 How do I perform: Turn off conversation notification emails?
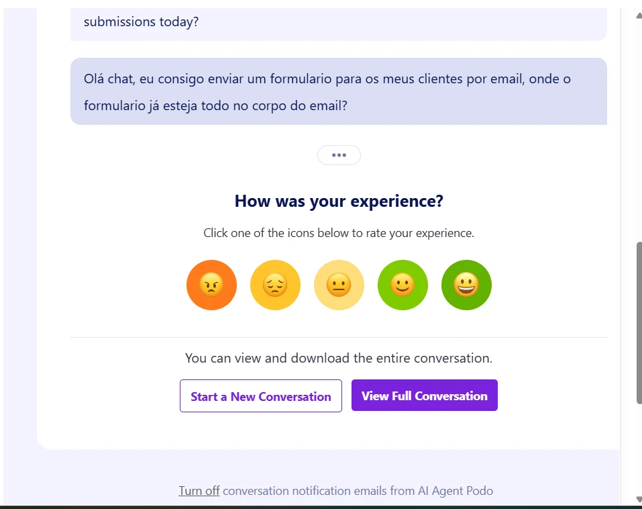click(x=199, y=490)
